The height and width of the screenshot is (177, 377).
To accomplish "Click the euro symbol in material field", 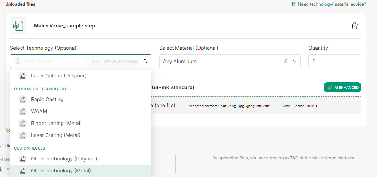I will (286, 61).
